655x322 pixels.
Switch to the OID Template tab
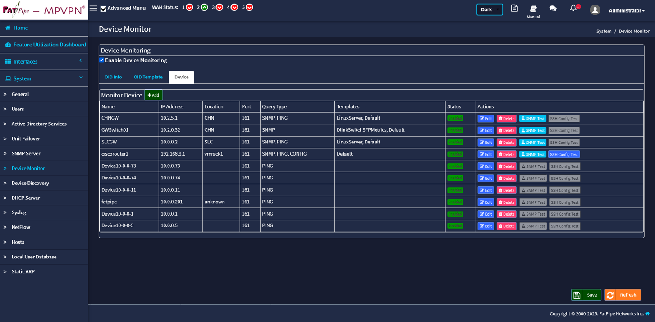[x=148, y=77]
